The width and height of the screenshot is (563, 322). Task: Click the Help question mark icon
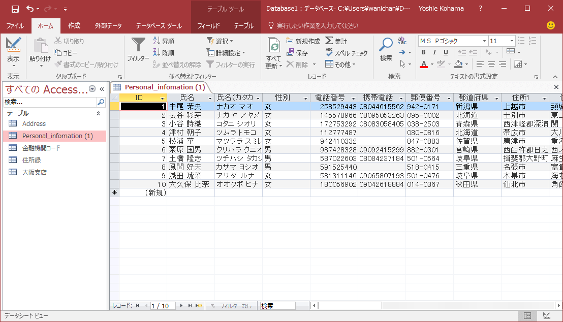pos(480,8)
